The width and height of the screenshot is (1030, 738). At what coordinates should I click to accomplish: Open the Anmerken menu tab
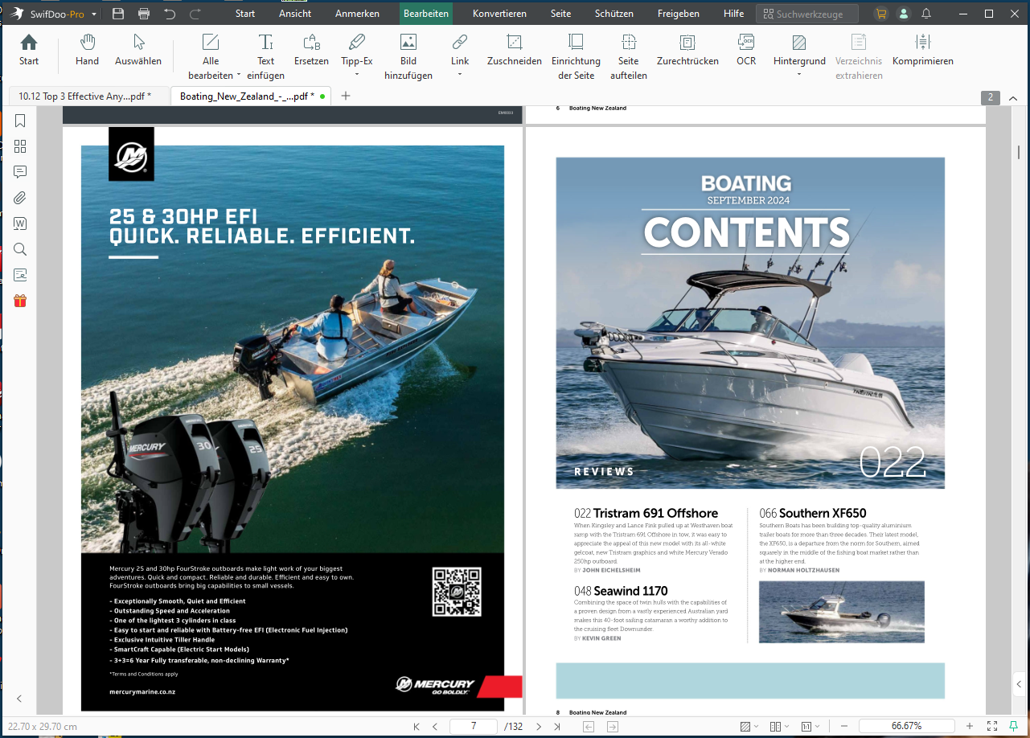[x=357, y=14]
